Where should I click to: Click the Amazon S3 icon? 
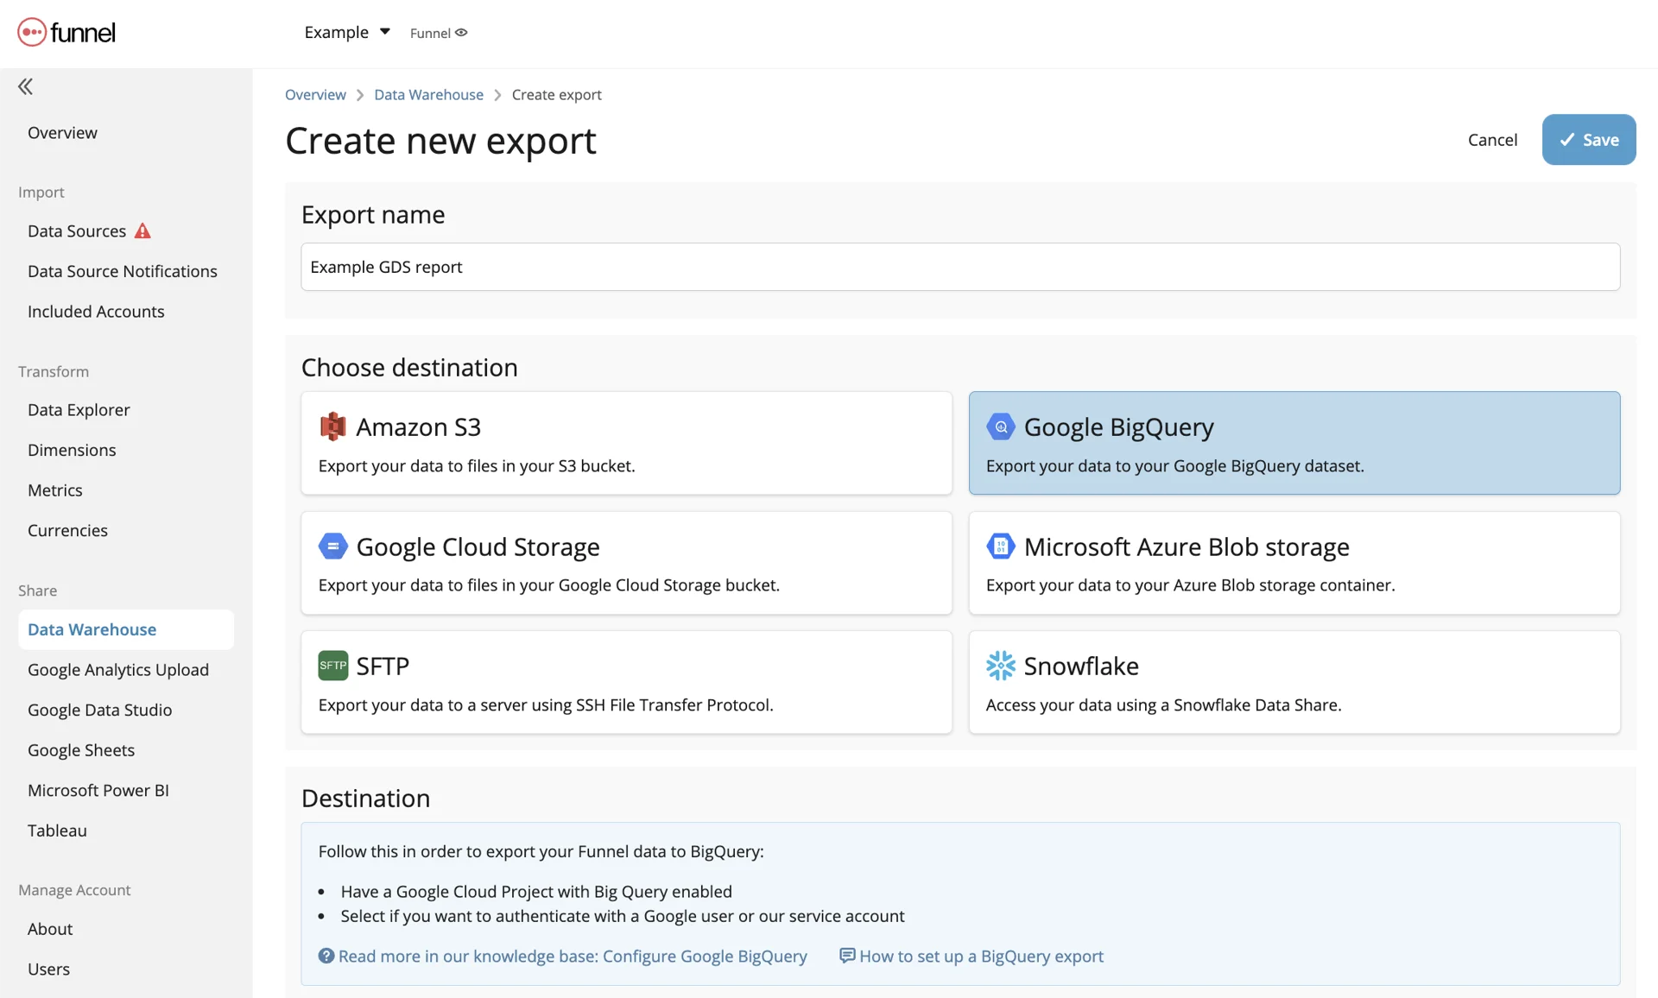(332, 426)
